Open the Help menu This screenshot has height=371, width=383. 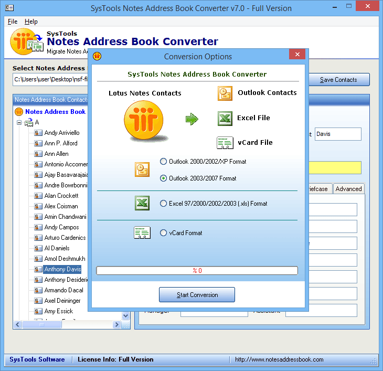31,22
